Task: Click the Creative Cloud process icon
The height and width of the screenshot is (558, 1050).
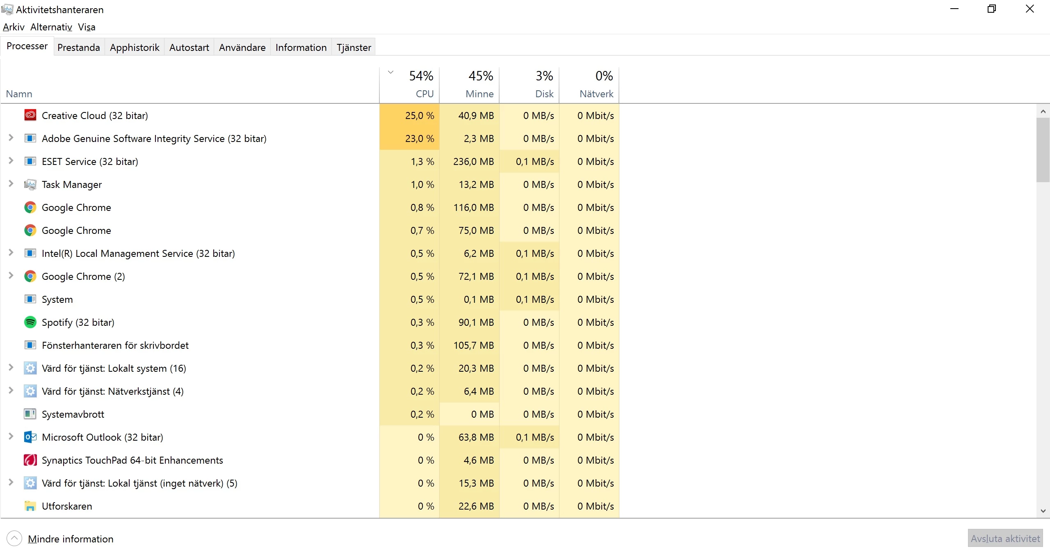Action: click(x=30, y=115)
